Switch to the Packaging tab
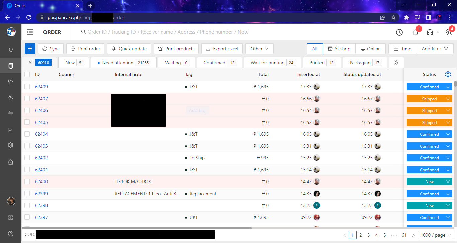This screenshot has height=243, width=457. click(365, 63)
